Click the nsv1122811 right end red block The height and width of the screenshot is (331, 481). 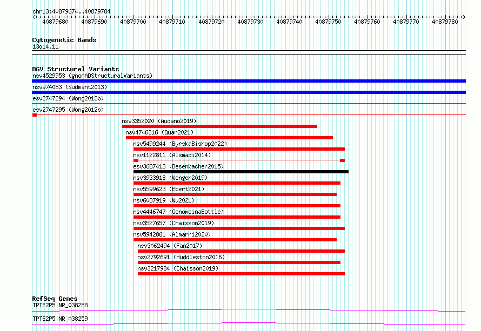coord(342,160)
